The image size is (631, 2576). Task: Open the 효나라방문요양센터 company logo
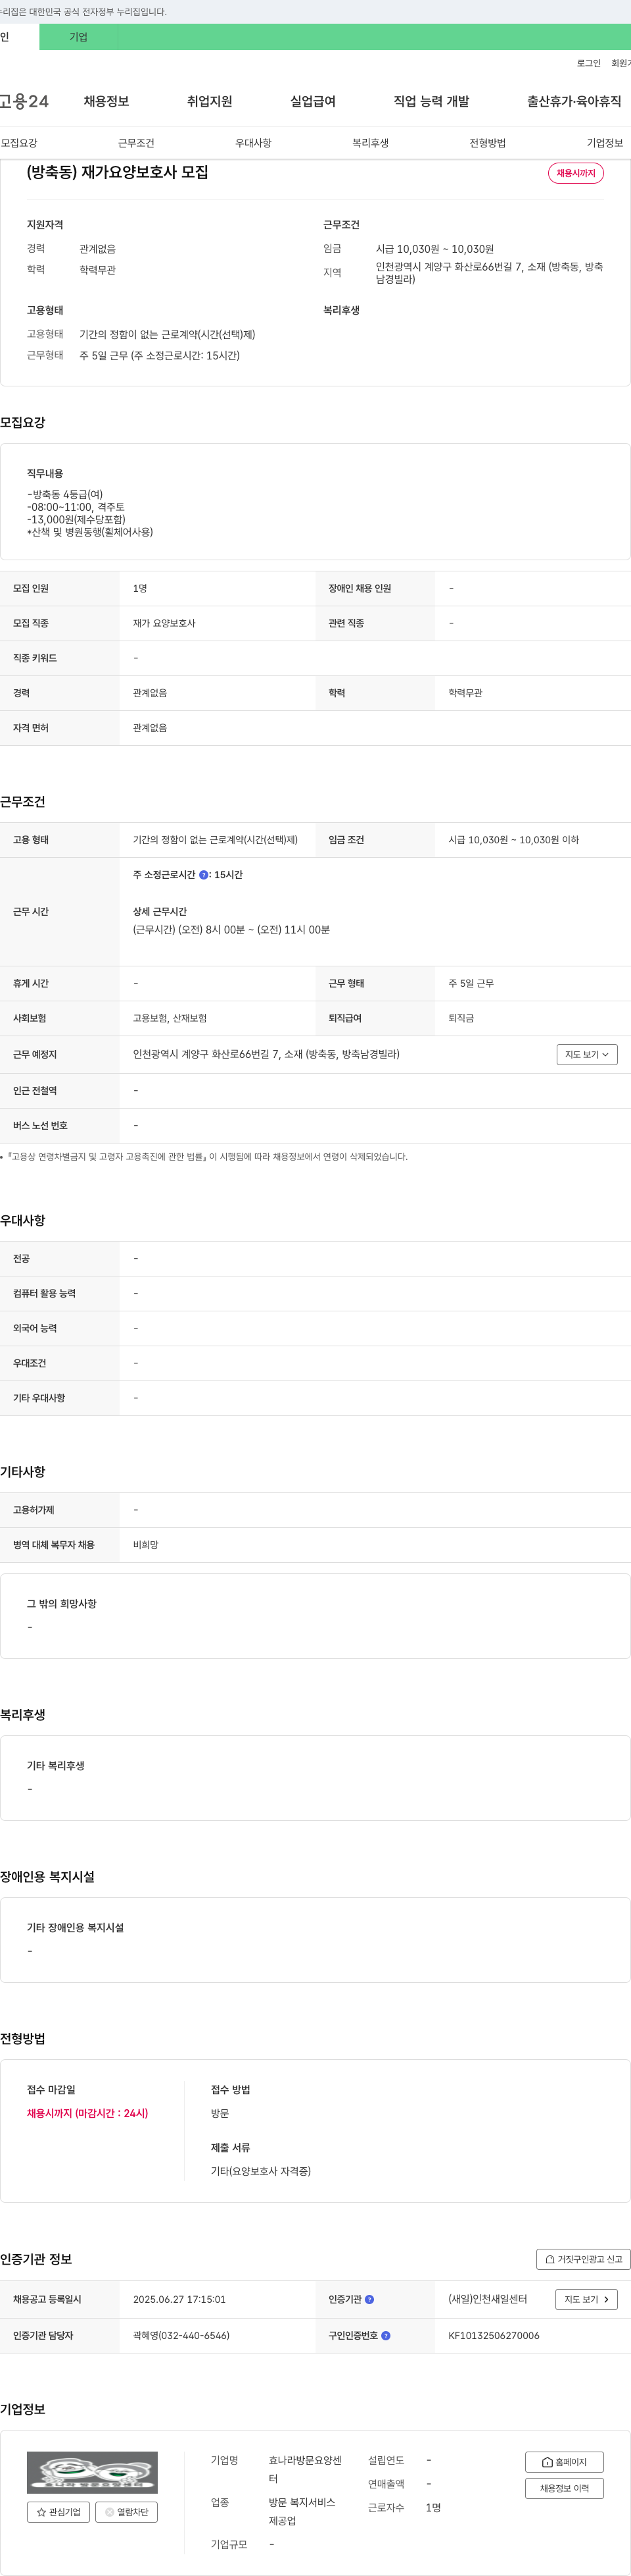pos(92,2472)
